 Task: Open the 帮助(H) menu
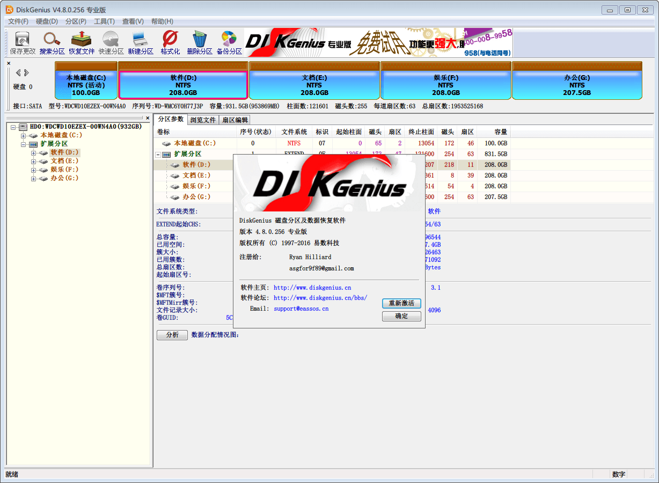tap(162, 21)
